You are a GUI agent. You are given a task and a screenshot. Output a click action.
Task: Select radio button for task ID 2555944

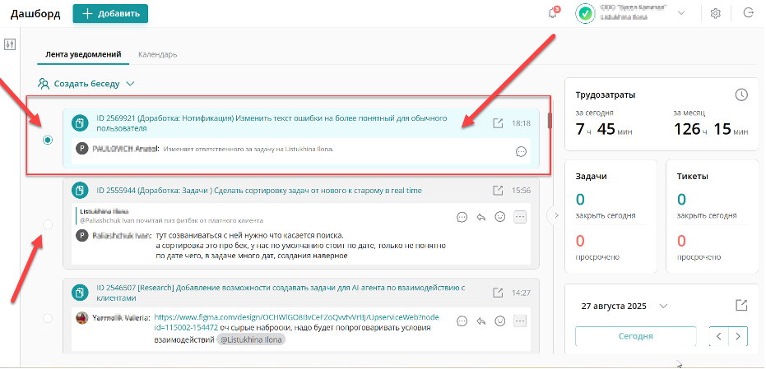pyautogui.click(x=48, y=224)
